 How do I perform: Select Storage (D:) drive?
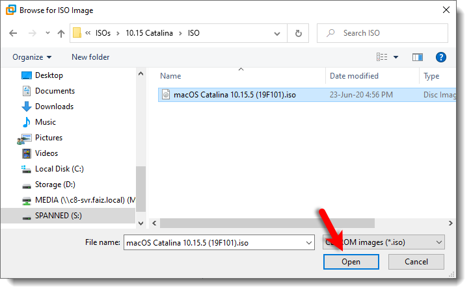point(55,185)
